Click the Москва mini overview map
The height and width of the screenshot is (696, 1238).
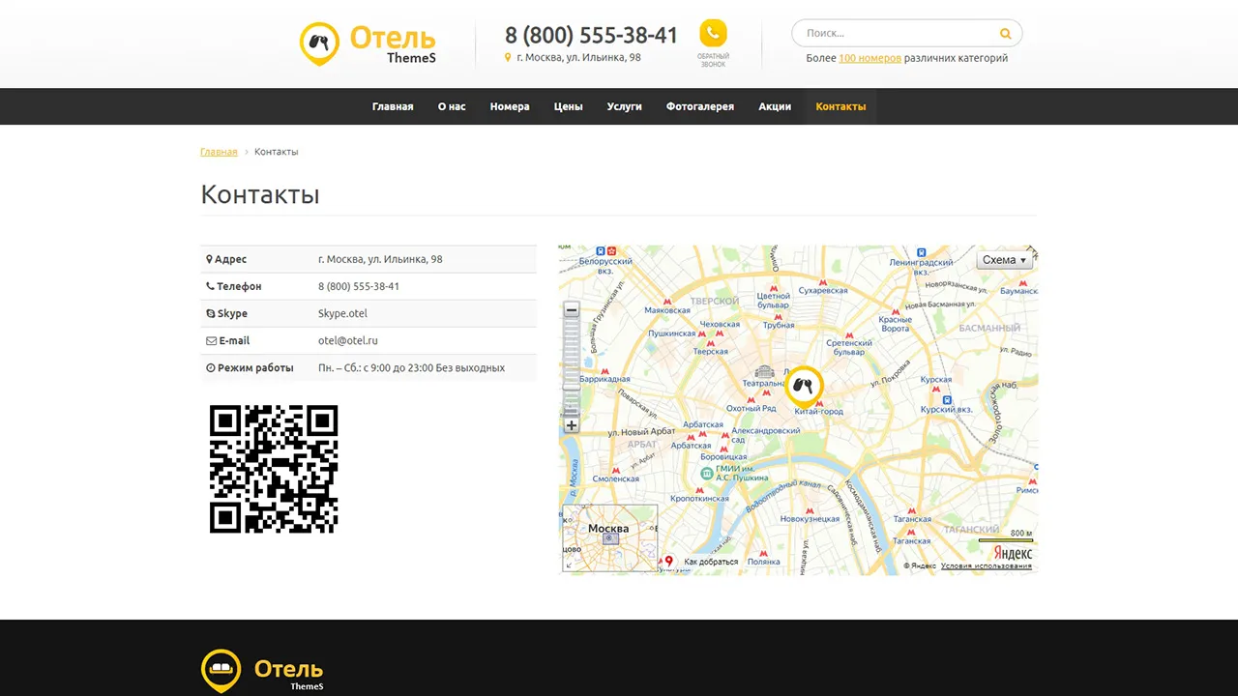click(x=609, y=538)
